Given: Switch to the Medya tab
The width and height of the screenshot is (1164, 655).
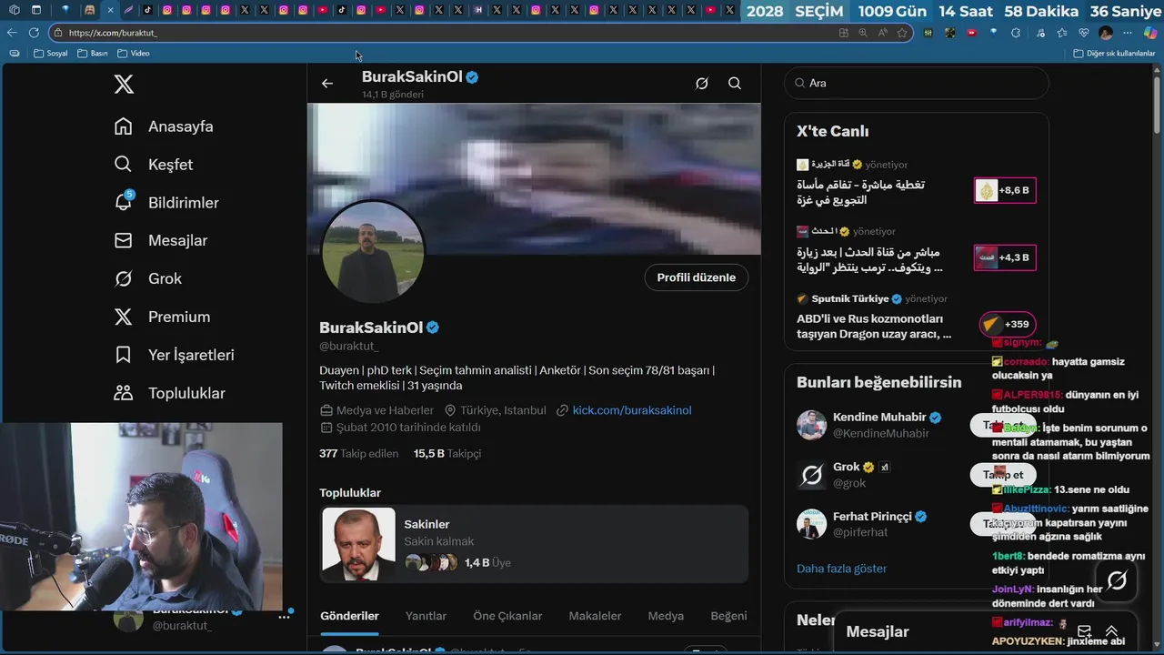Looking at the screenshot, I should 666,616.
